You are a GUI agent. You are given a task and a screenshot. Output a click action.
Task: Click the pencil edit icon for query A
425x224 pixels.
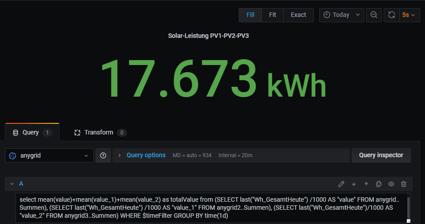pyautogui.click(x=341, y=184)
